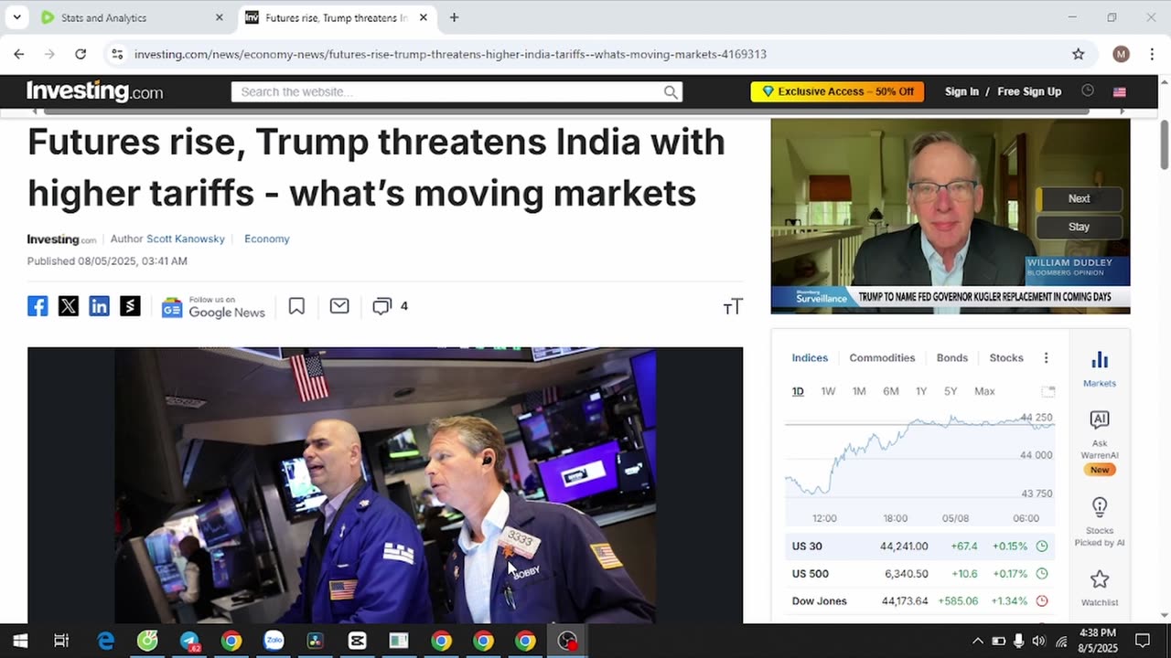Open author Scott Kanowsky link
The height and width of the screenshot is (658, 1171).
[x=186, y=239]
